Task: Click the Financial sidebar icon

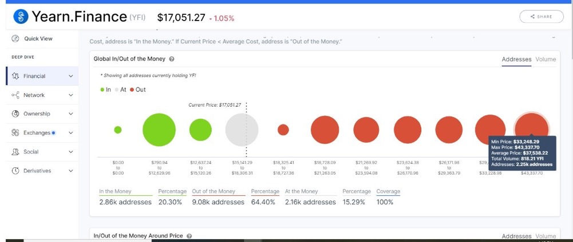Action: (x=15, y=76)
